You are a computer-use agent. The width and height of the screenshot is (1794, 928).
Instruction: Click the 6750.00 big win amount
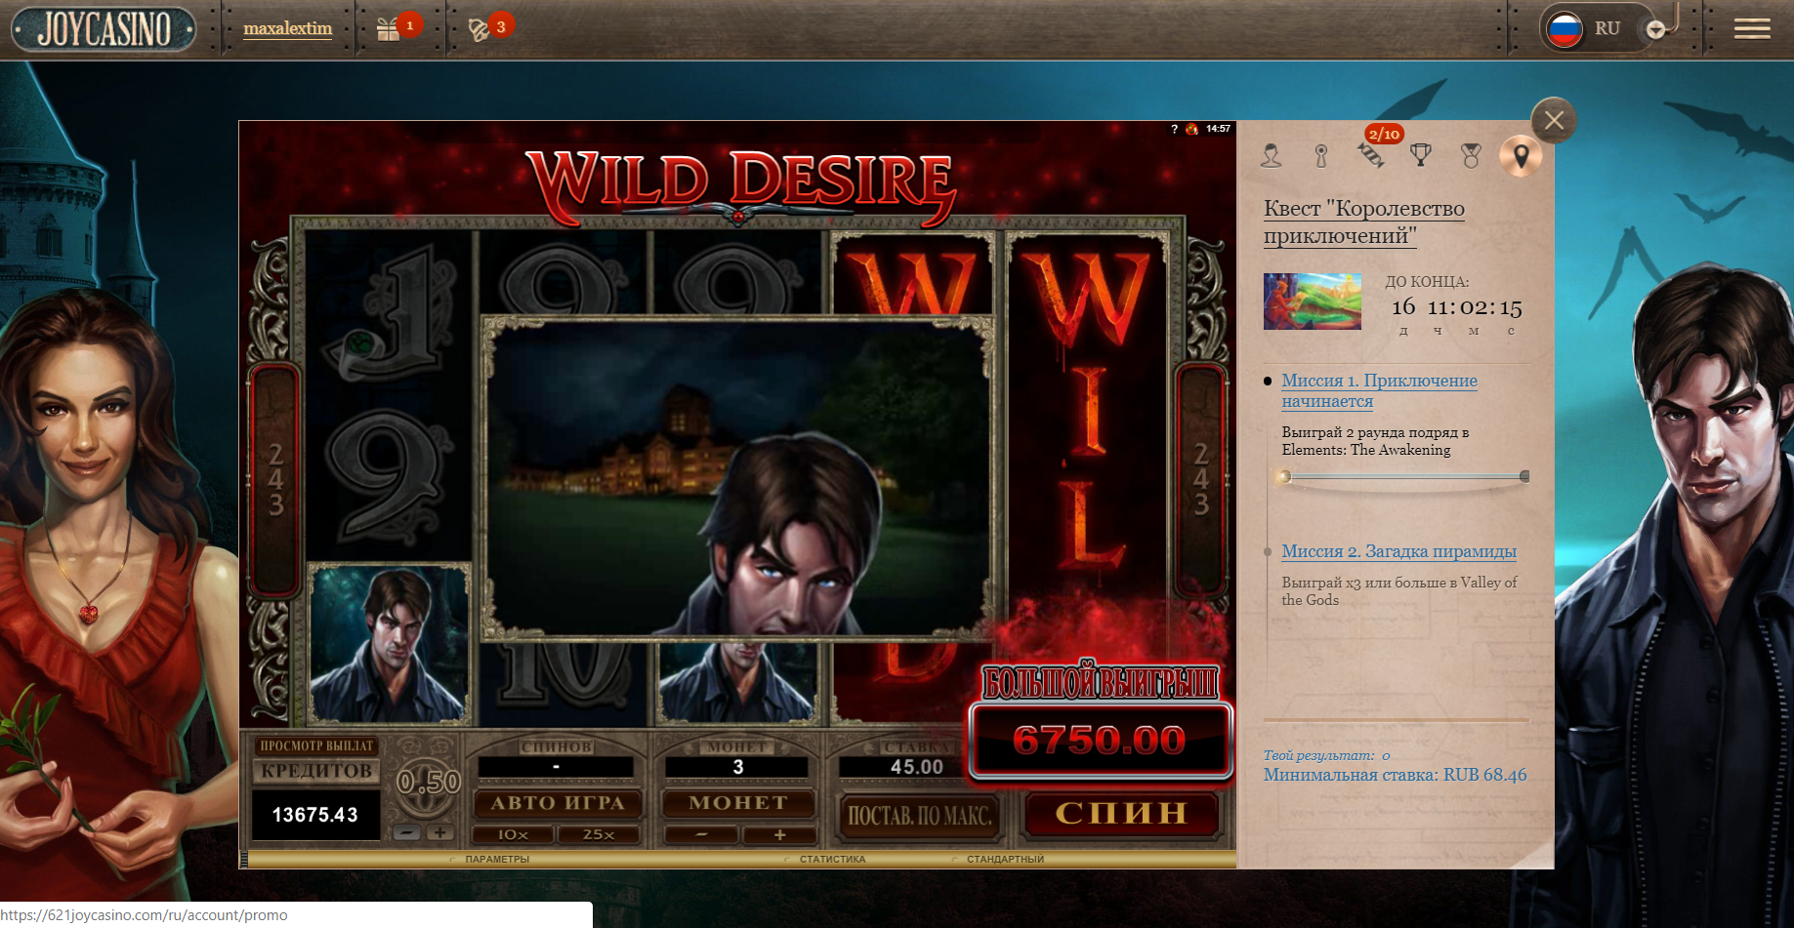click(1100, 741)
